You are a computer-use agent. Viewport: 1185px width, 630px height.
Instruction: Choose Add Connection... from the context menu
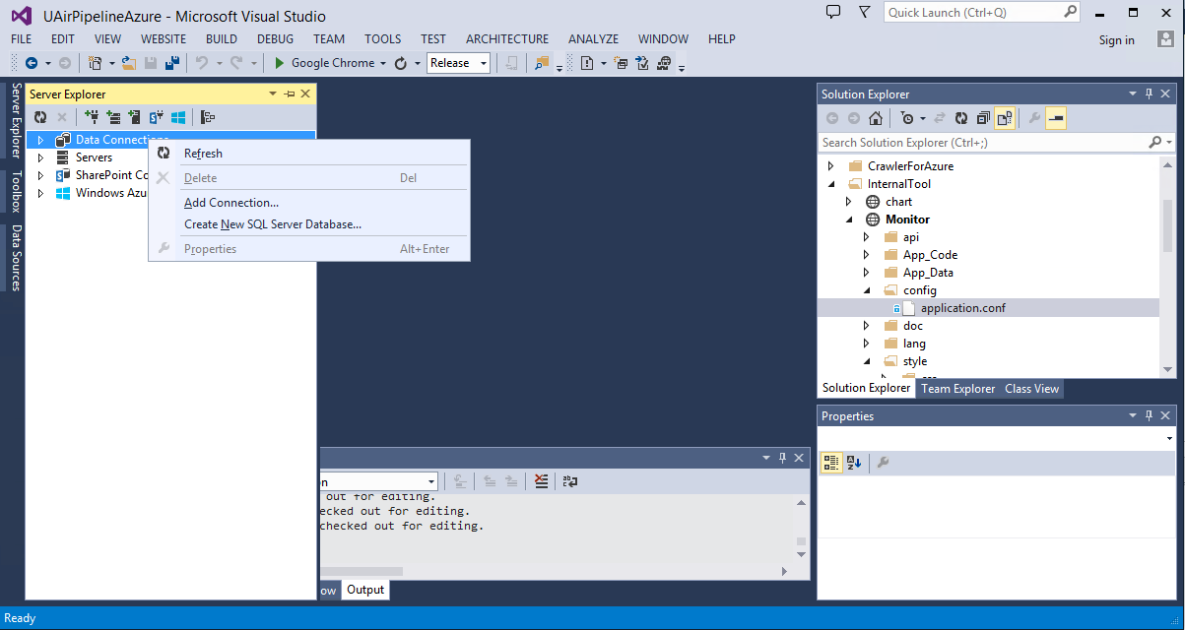[x=231, y=203]
